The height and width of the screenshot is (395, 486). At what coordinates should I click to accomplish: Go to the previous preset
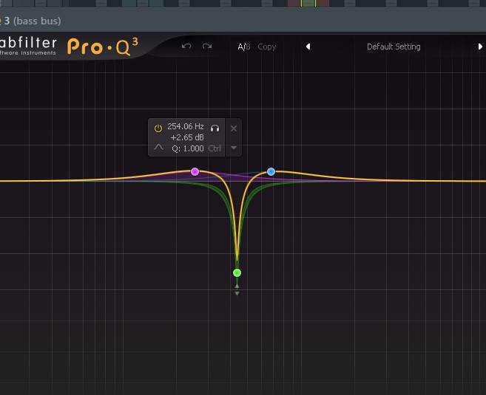tap(308, 47)
